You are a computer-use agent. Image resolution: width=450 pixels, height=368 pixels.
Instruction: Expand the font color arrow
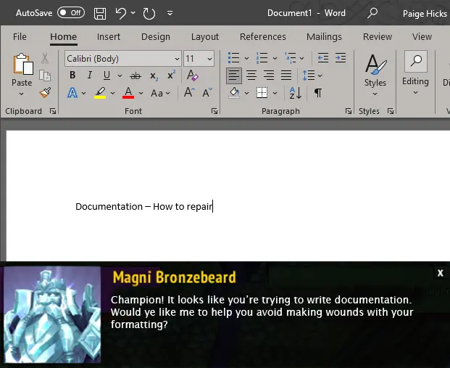click(141, 93)
